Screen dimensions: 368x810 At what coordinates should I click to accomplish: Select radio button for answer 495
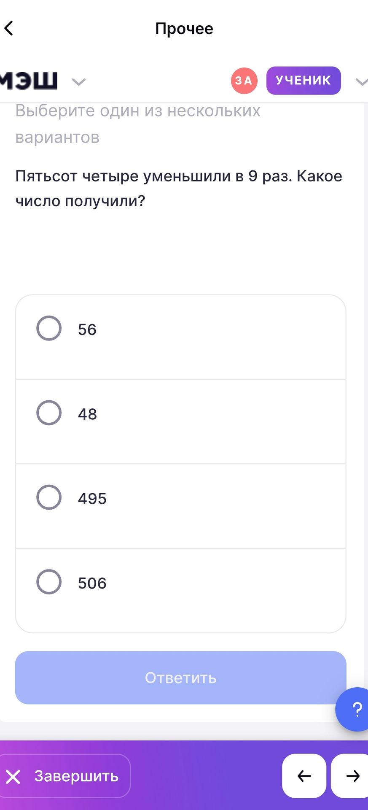[x=49, y=497]
